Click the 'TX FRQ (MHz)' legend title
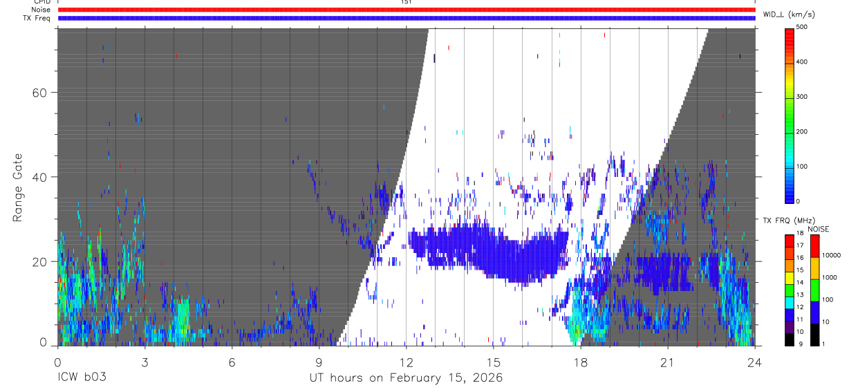Screen dimensions: 849x392 tap(791, 221)
